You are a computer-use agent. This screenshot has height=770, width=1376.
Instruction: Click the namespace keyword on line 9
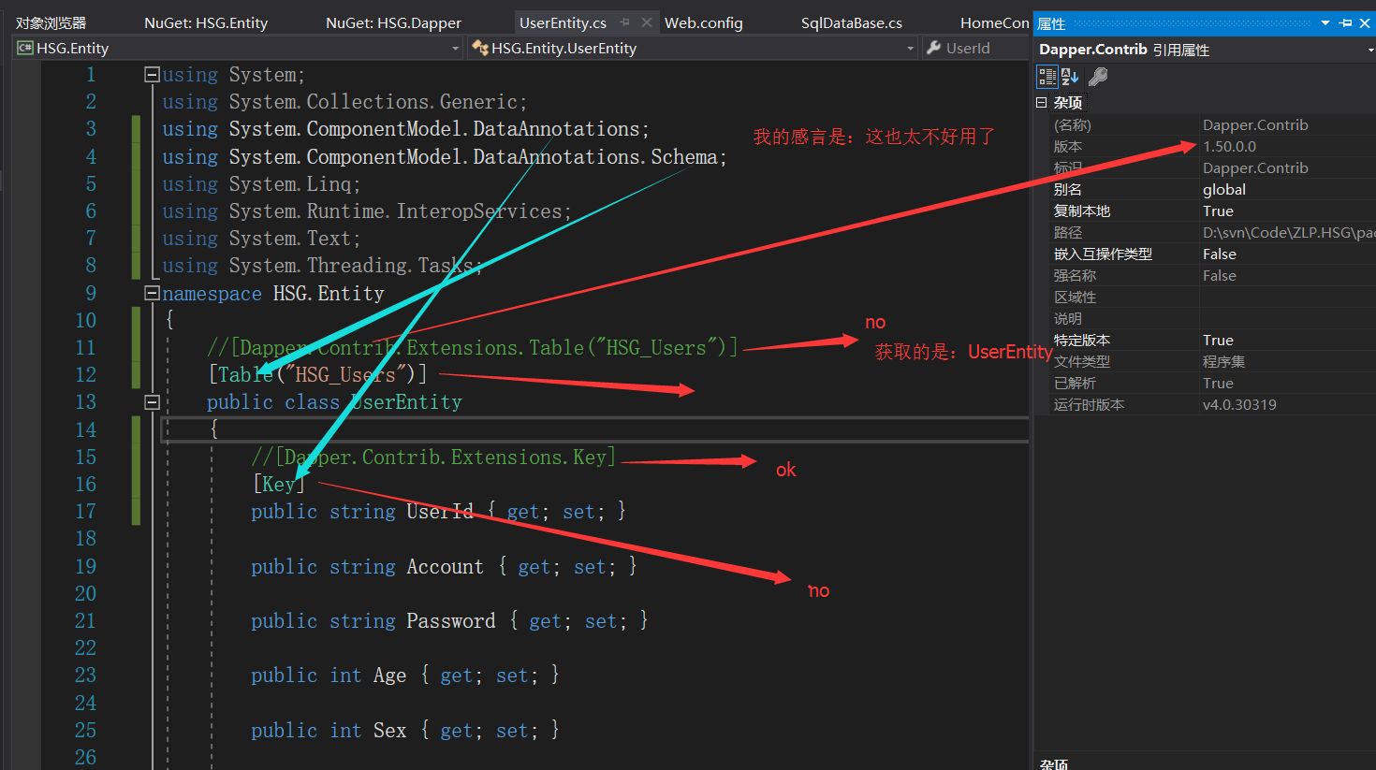pyautogui.click(x=212, y=294)
